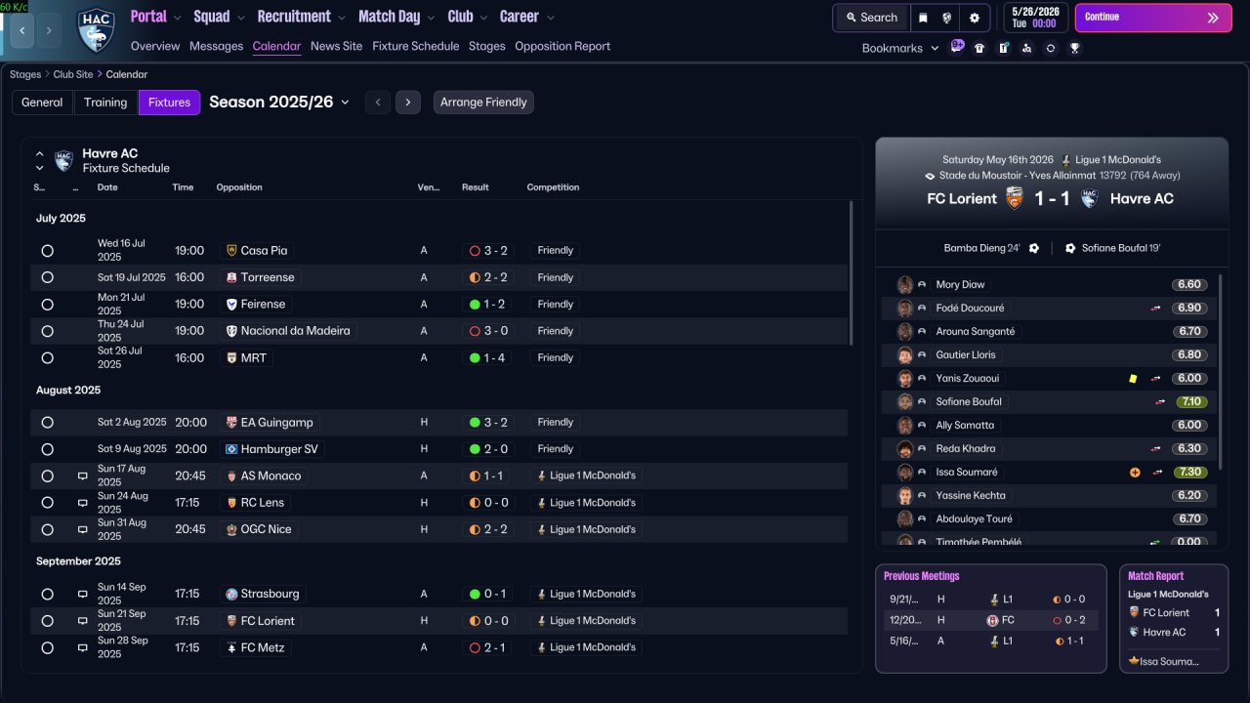Screen dimensions: 1250x703
Task: Switch to the General tab
Action: [x=42, y=103]
